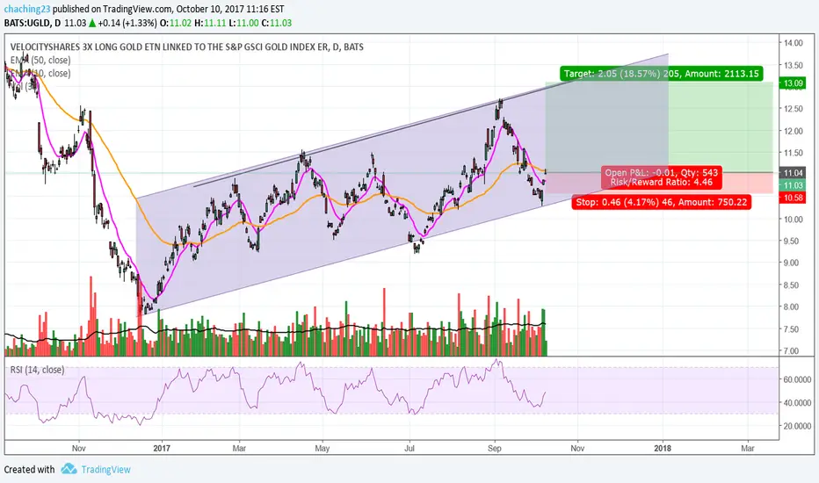The image size is (819, 483).
Task: Click the 60.0000 RSI scale label
Action: pos(797,379)
